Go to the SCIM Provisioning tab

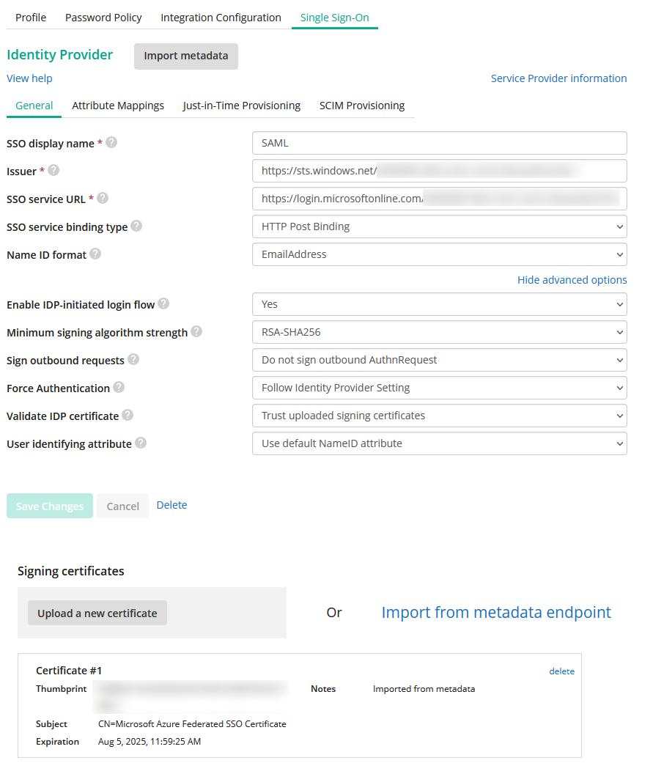[x=362, y=106]
